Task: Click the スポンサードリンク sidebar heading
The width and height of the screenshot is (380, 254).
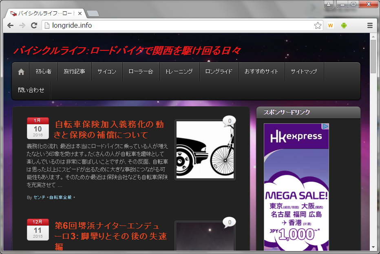Action: [287, 112]
